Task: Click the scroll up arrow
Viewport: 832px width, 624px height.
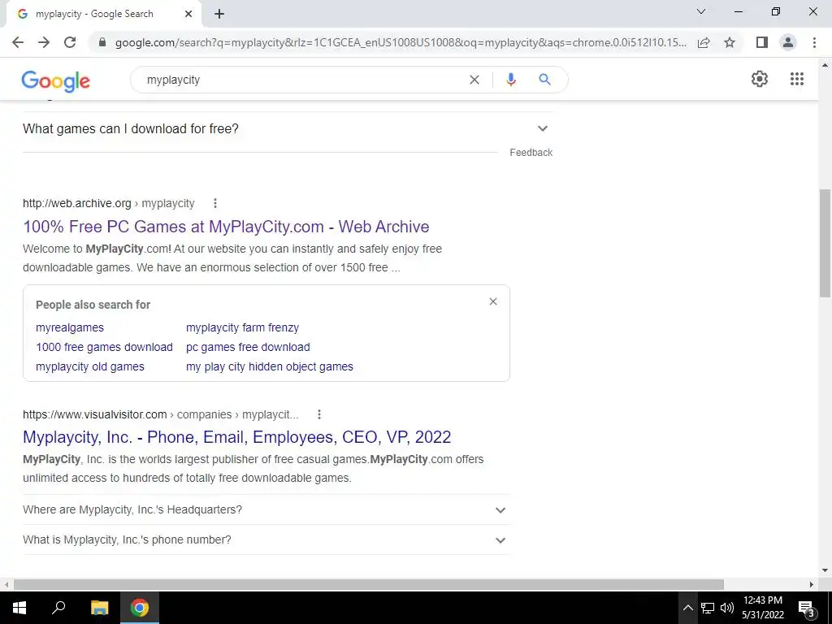Action: [825, 65]
